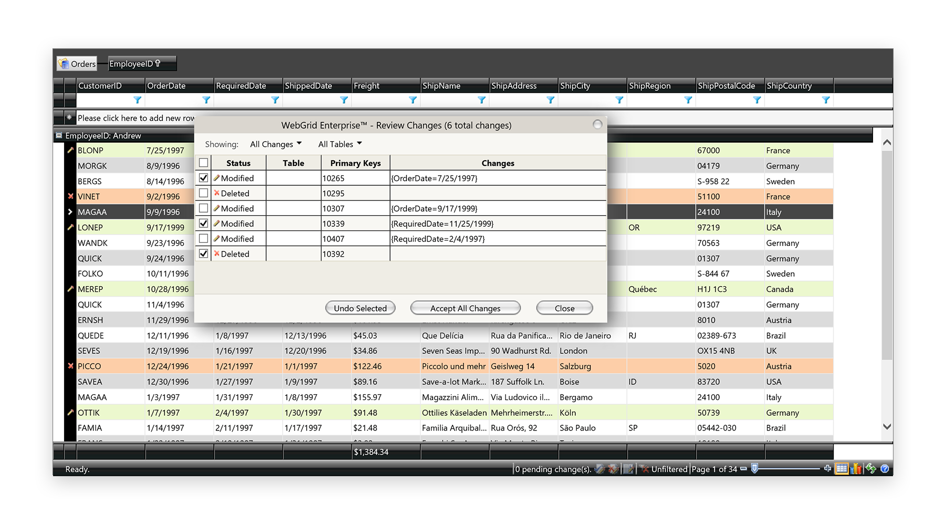Collapse the EmployeeID: Andrew group
The width and height of the screenshot is (945, 525).
click(x=59, y=135)
